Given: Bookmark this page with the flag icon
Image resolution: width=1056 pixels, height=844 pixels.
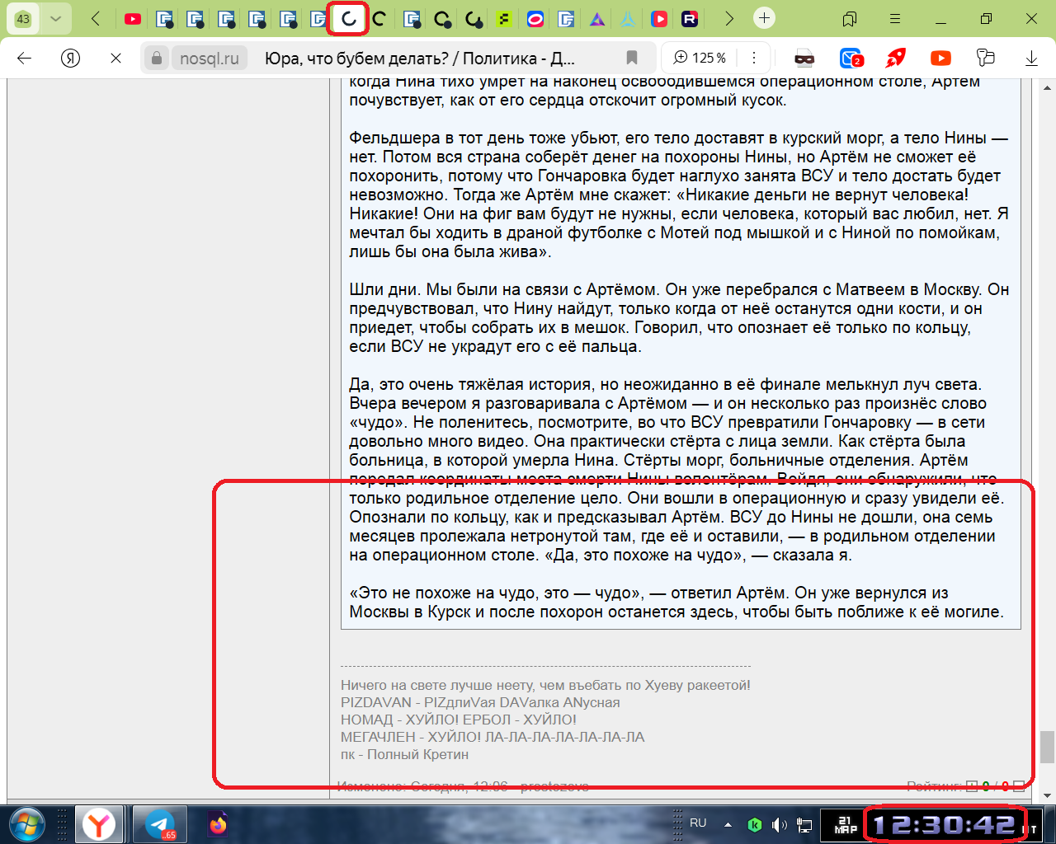Looking at the screenshot, I should coord(632,58).
